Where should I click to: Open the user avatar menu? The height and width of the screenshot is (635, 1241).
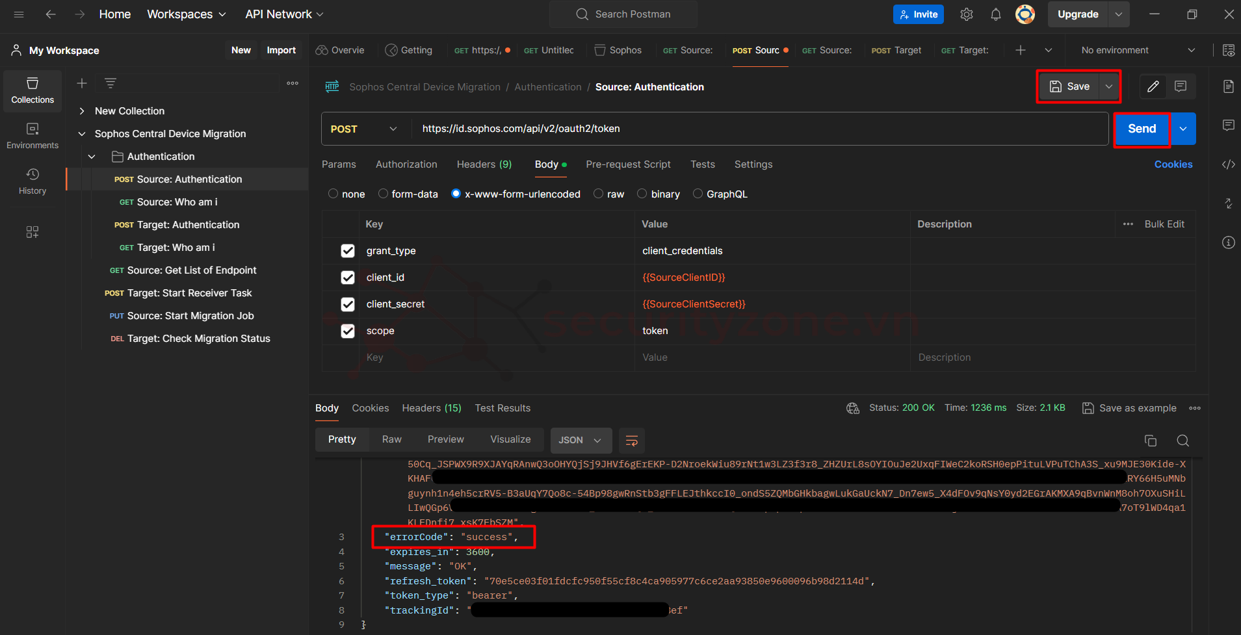[x=1025, y=14]
